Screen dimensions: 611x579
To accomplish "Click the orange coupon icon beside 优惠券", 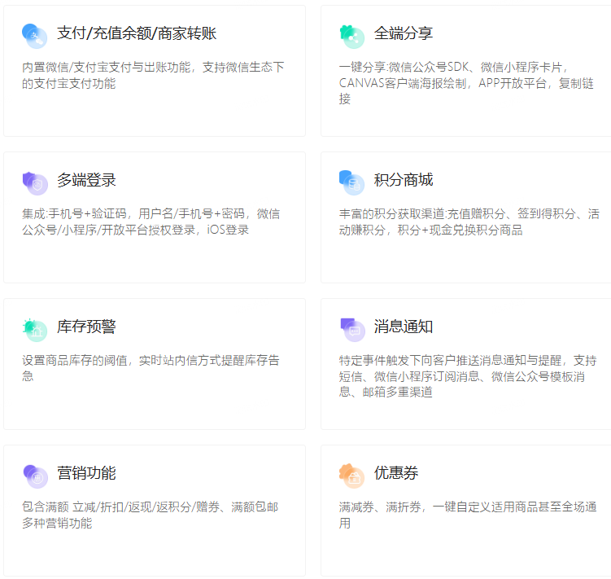I will coord(351,475).
